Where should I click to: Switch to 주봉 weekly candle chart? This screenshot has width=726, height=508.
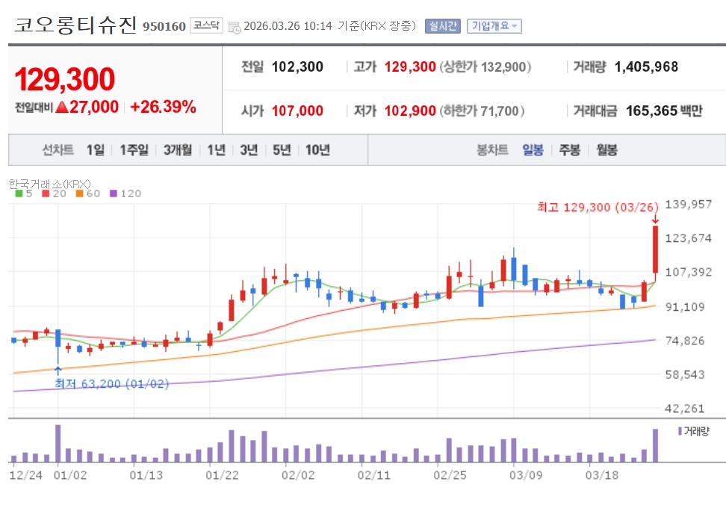569,150
